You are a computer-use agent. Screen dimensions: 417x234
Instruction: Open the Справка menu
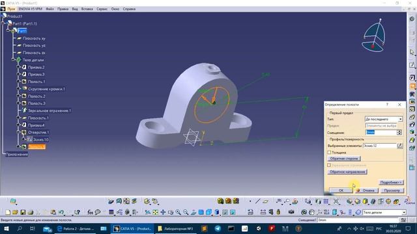[x=129, y=8]
